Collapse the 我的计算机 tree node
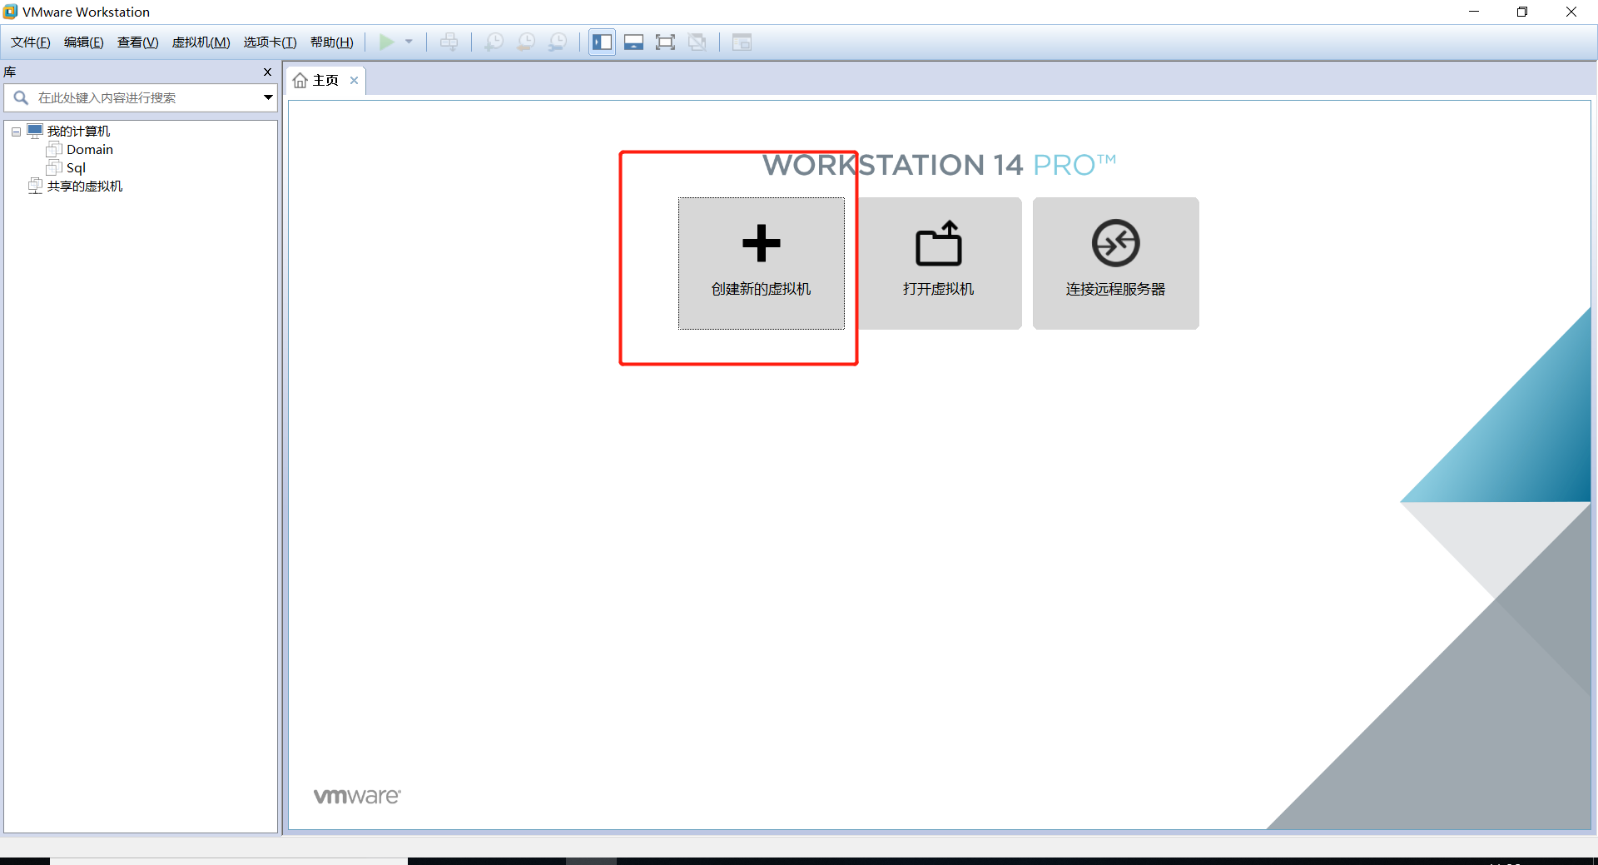1598x865 pixels. point(16,132)
